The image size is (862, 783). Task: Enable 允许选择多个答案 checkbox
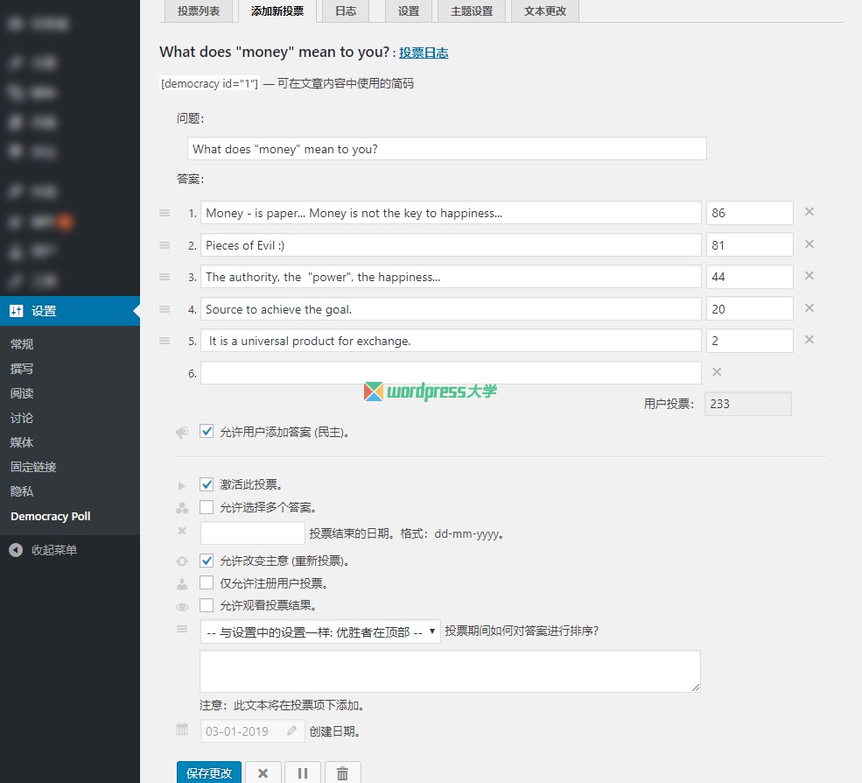[207, 507]
